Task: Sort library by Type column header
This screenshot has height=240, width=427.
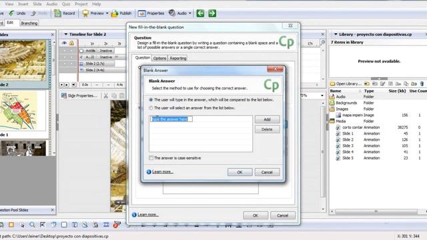Action: pos(369,91)
